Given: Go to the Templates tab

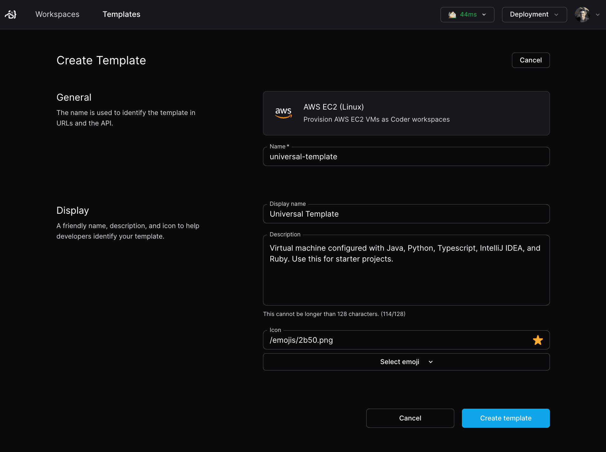Looking at the screenshot, I should click(121, 14).
